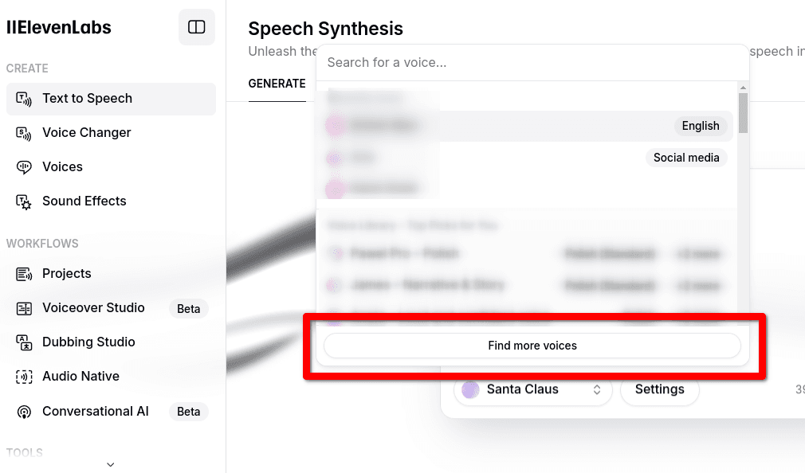Image resolution: width=805 pixels, height=473 pixels.
Task: Open Voiceover Studio via its icon
Action: pyautogui.click(x=24, y=308)
